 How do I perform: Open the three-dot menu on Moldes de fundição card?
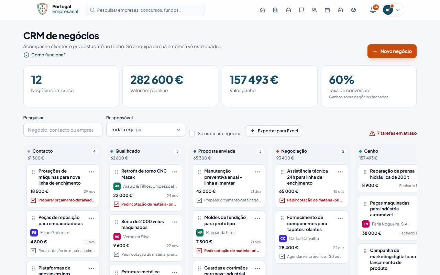point(257,218)
